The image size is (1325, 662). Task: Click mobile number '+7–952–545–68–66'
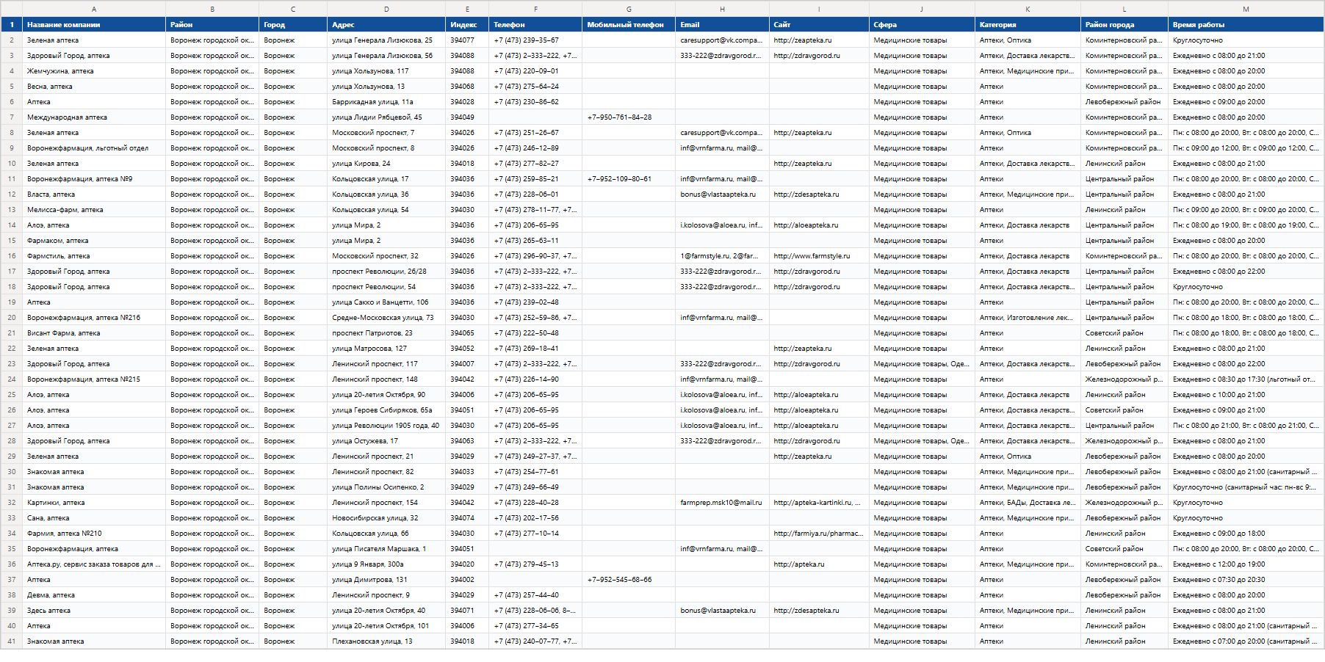(x=629, y=580)
